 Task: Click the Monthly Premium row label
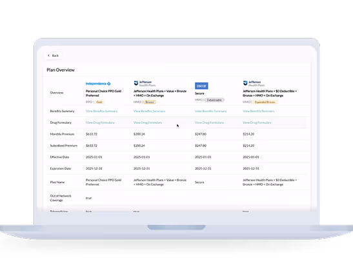(62, 134)
